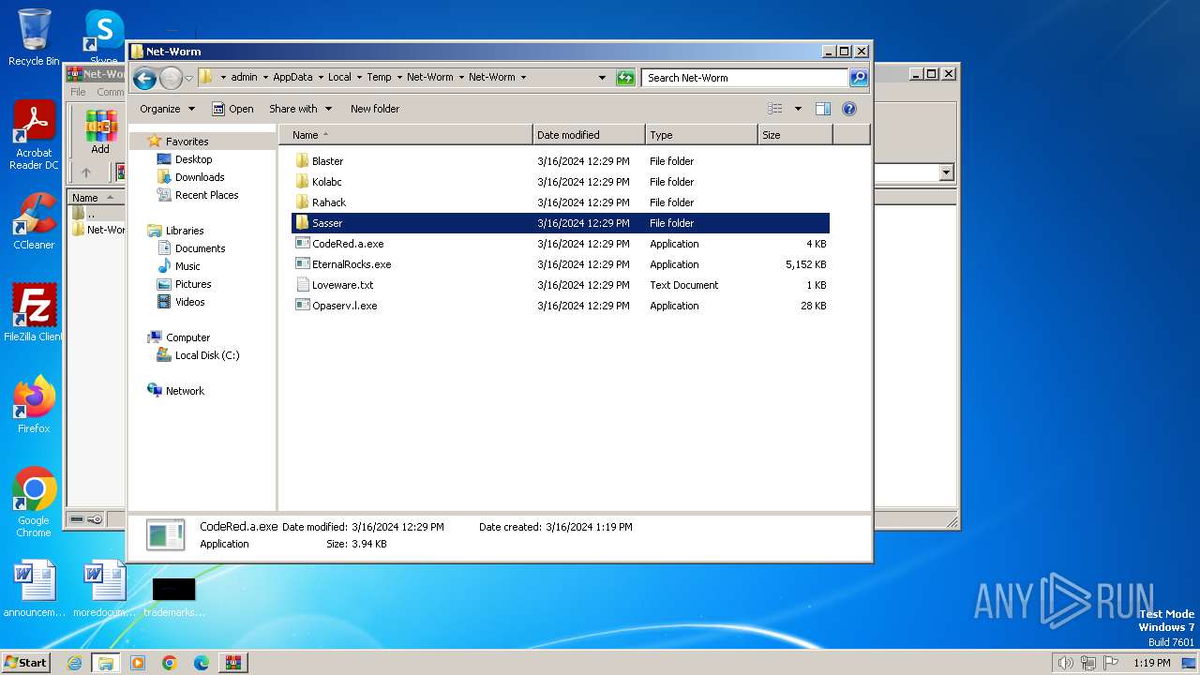Viewport: 1200px width, 675px height.
Task: Open Downloads in the navigation pane
Action: (199, 177)
